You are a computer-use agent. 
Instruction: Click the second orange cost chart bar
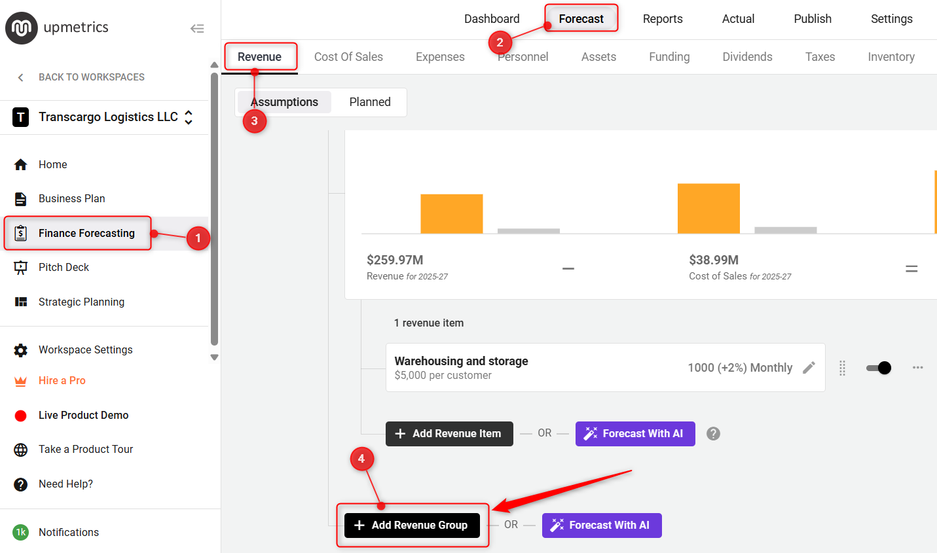pyautogui.click(x=708, y=209)
